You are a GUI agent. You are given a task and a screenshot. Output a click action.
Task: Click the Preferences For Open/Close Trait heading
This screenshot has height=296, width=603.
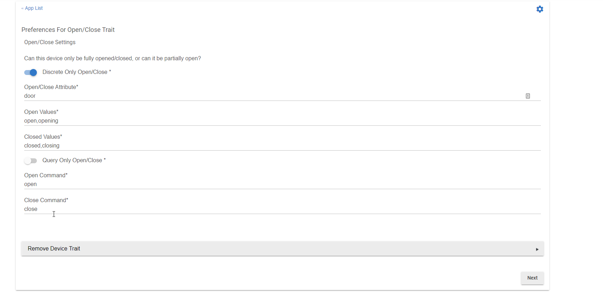pos(68,30)
